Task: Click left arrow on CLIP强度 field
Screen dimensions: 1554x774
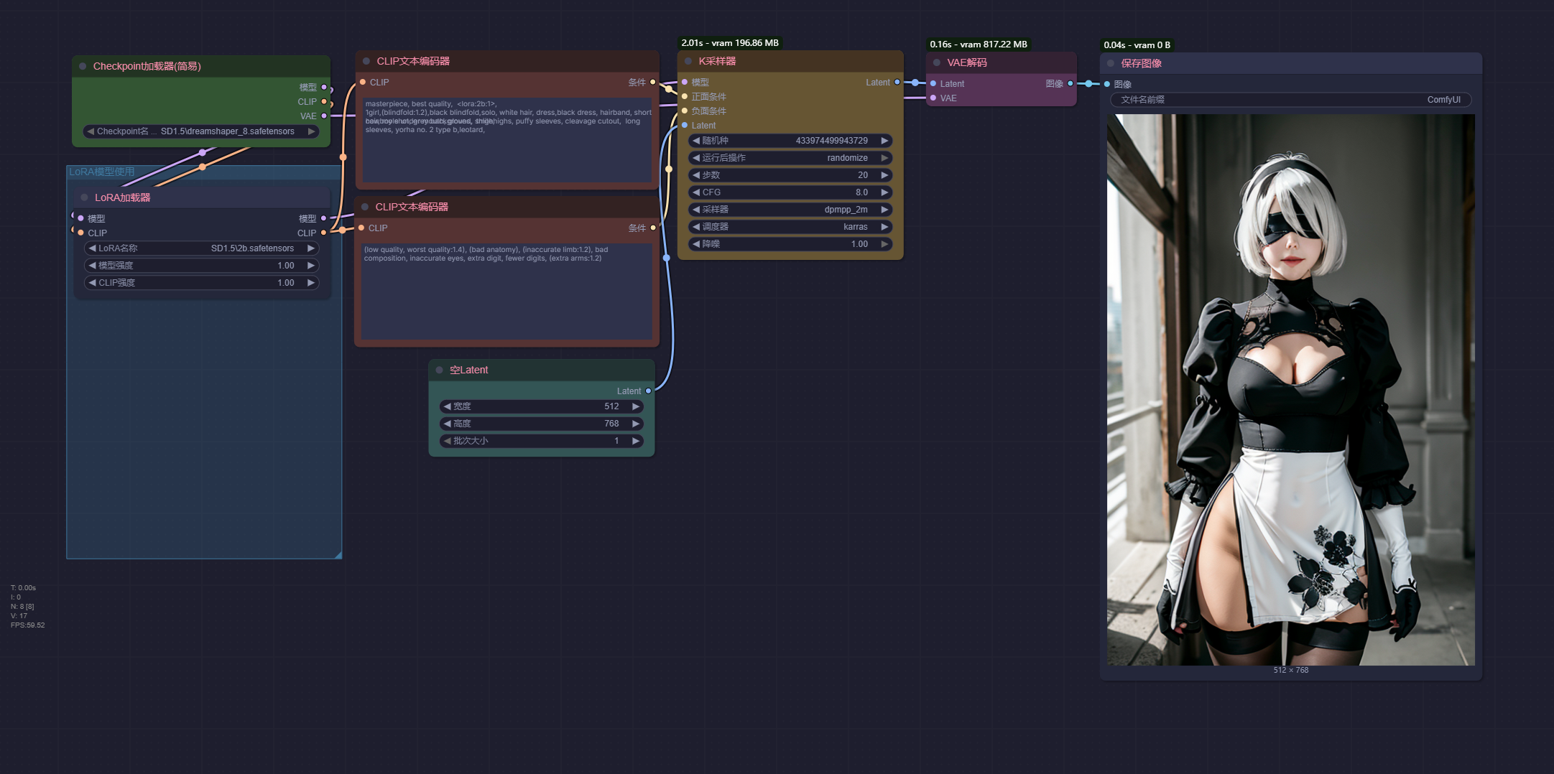Action: 92,283
